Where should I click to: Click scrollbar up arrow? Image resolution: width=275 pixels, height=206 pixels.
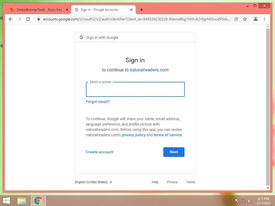268,27
